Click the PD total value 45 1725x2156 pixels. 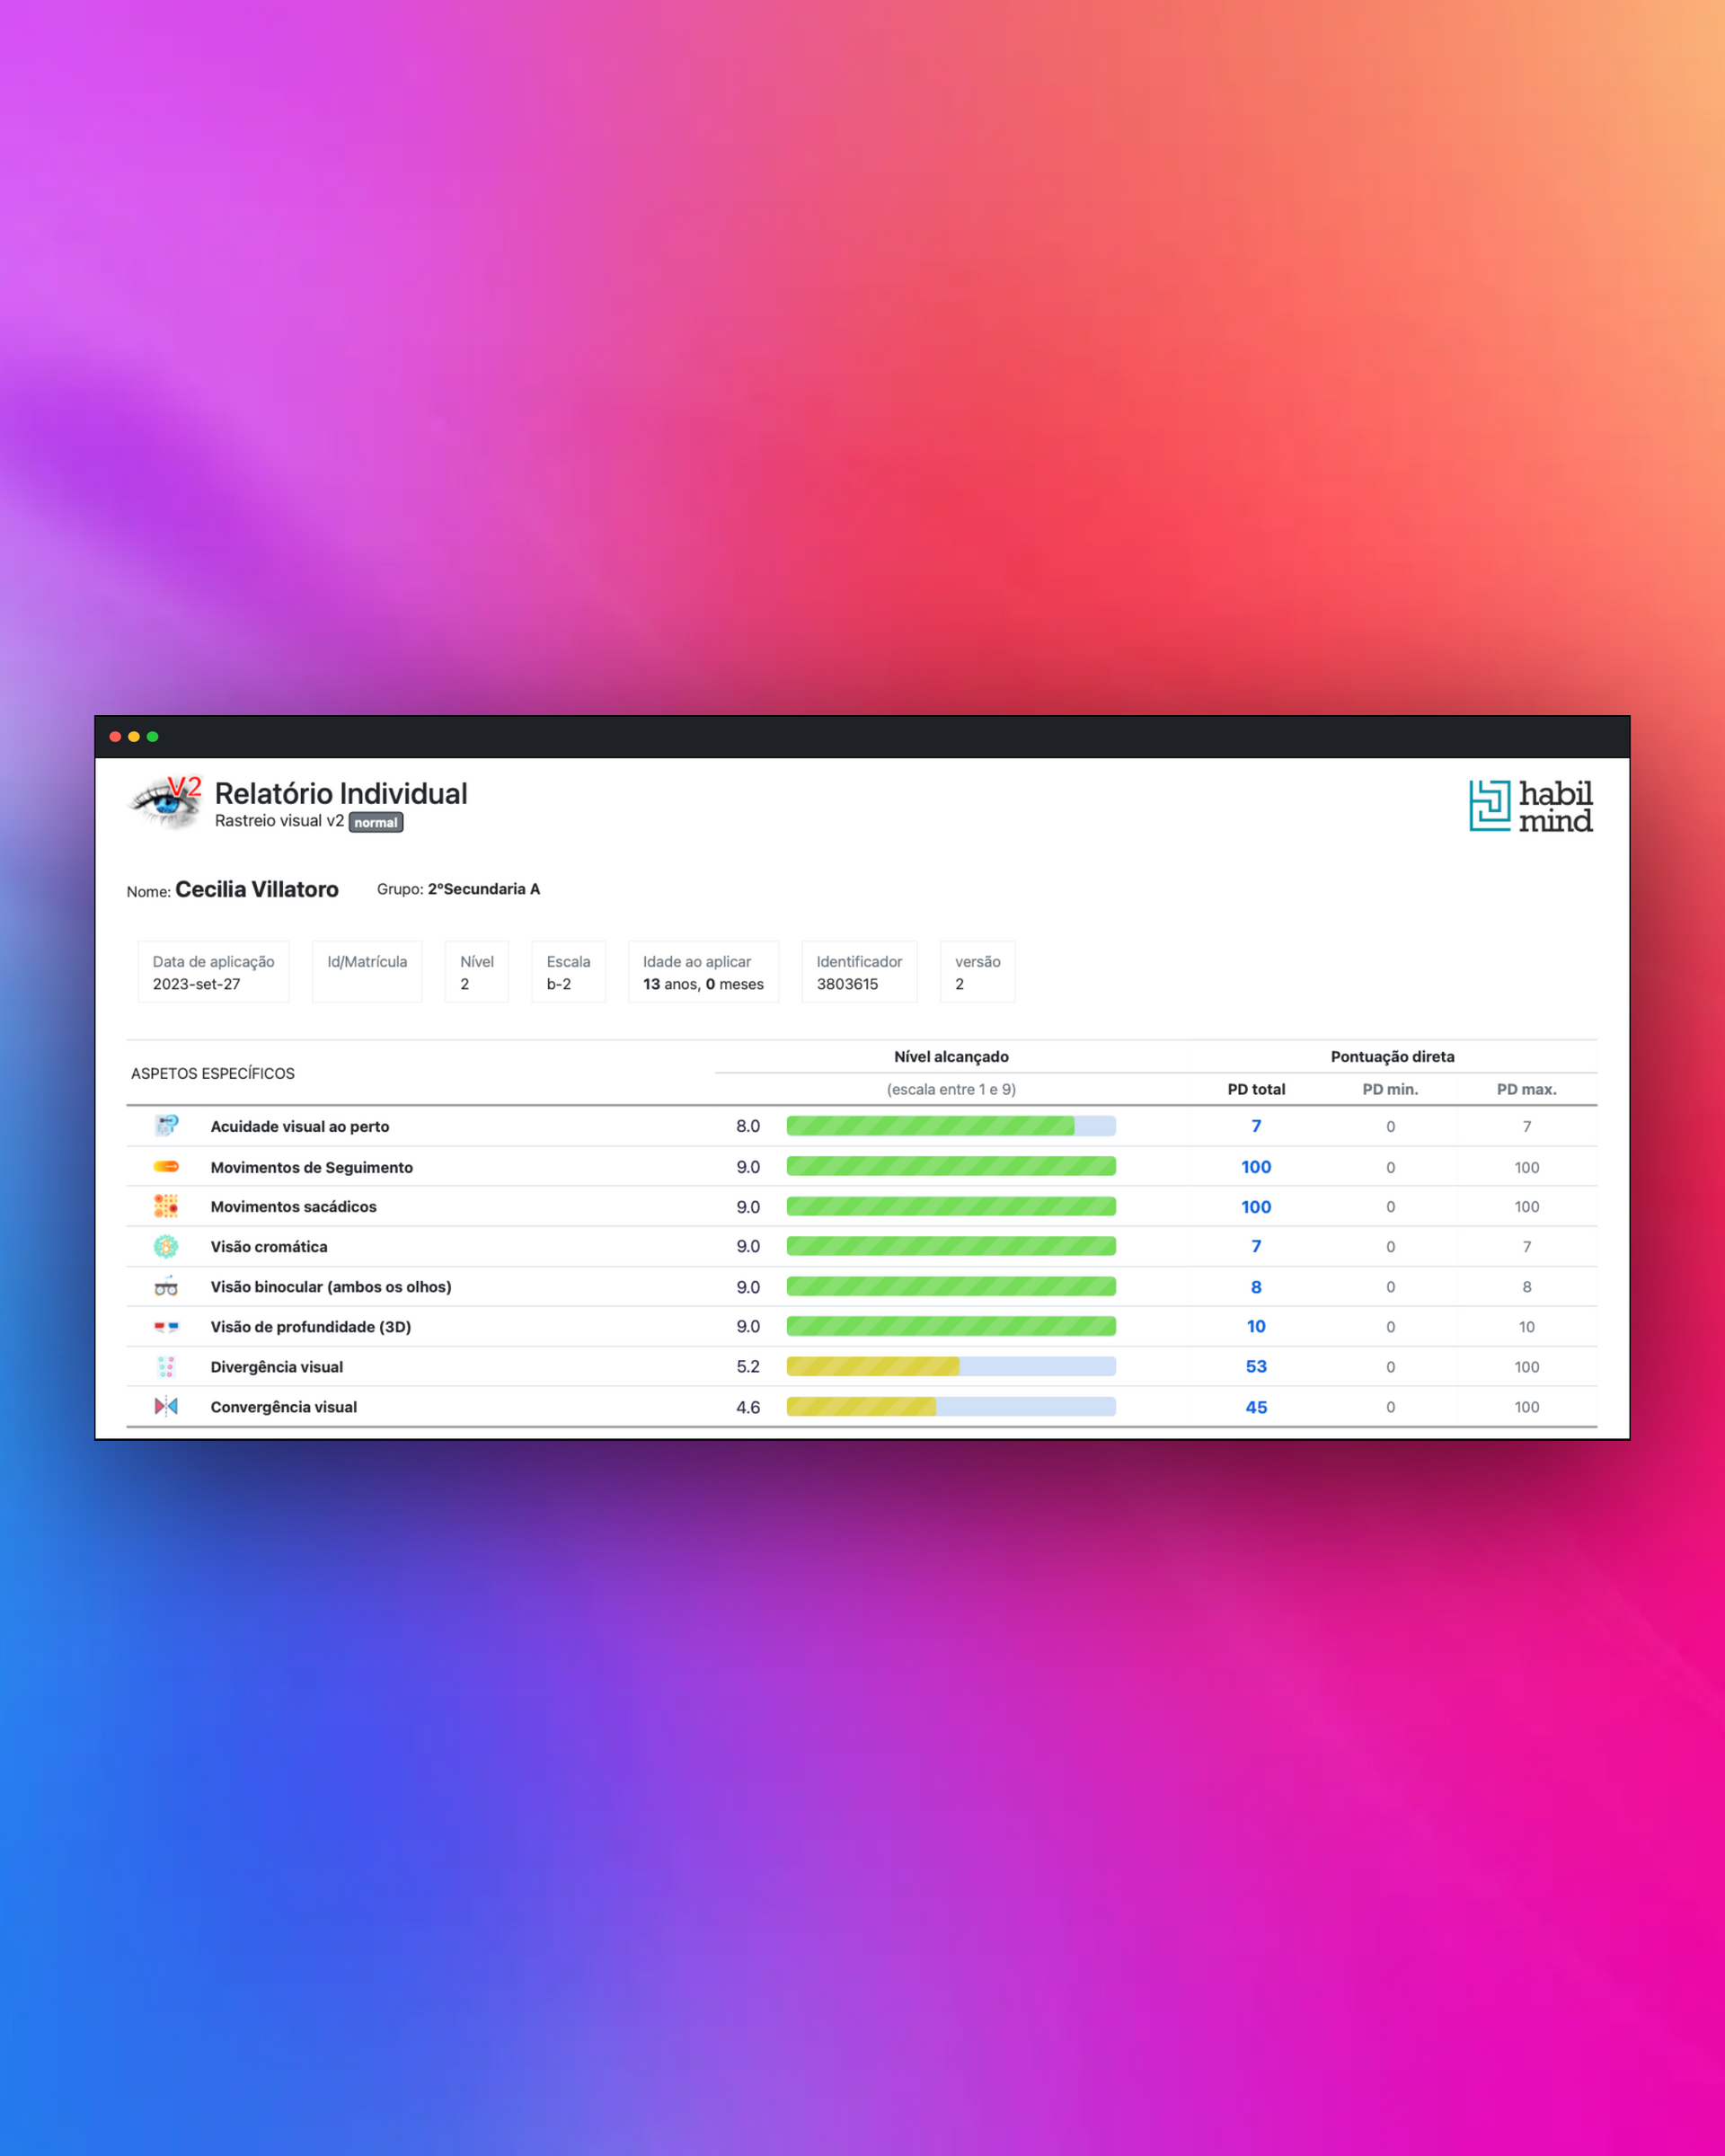coord(1256,1407)
